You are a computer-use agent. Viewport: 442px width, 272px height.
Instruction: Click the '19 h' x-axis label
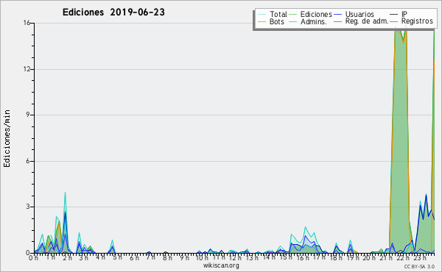click(352, 257)
